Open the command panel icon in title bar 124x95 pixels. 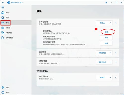click(x=106, y=2)
